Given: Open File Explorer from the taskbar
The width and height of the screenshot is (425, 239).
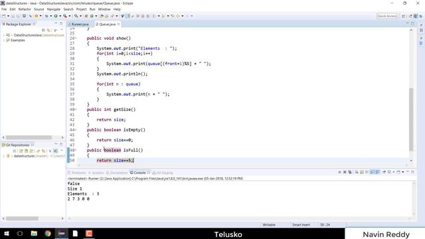Looking at the screenshot, I should (x=34, y=234).
